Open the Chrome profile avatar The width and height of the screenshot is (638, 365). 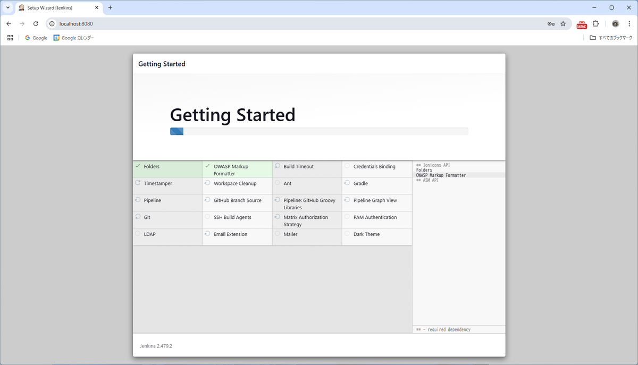click(615, 23)
